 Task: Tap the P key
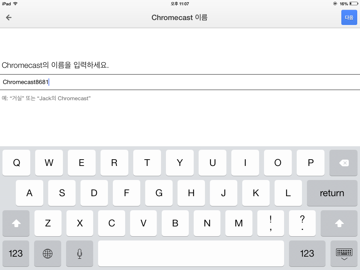[x=311, y=163]
